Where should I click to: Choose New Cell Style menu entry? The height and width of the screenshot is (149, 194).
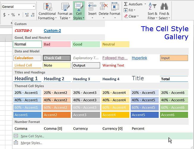(32, 136)
